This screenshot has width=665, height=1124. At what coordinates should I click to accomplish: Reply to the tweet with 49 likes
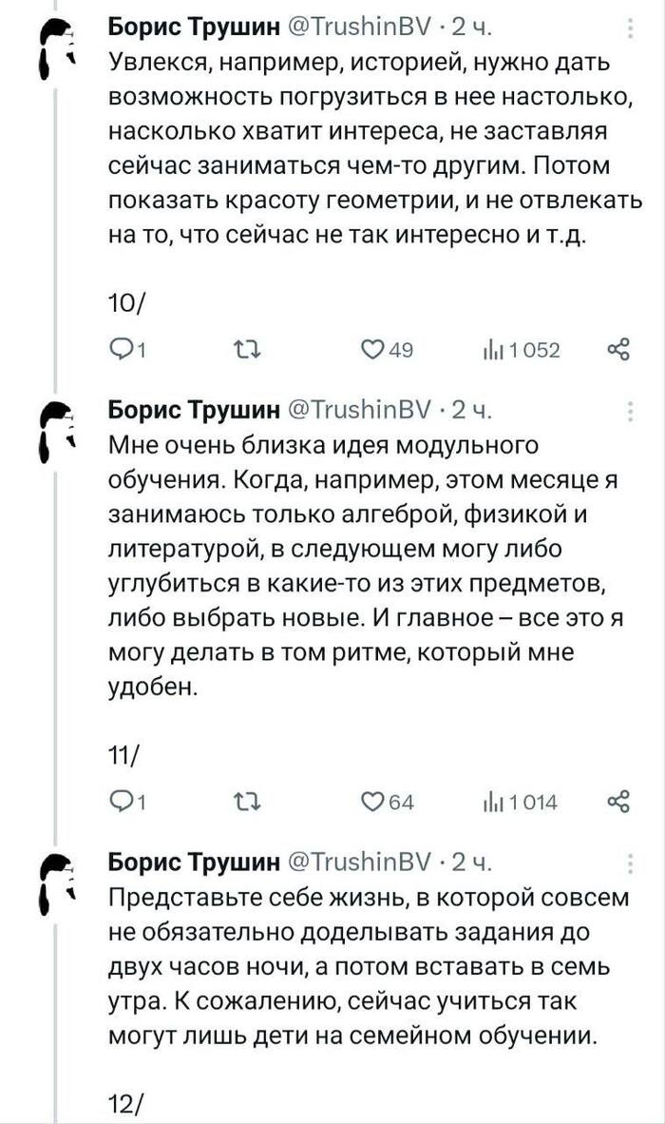point(123,350)
